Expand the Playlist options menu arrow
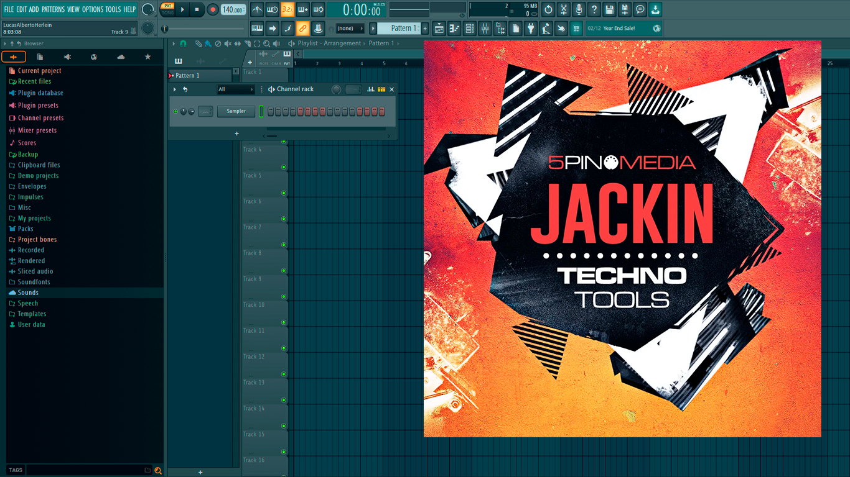The width and height of the screenshot is (850, 477). tap(174, 43)
